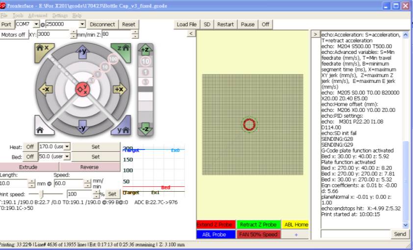Jog the head with -x arrow
Viewport: 413px width, 250px height.
click(x=46, y=89)
